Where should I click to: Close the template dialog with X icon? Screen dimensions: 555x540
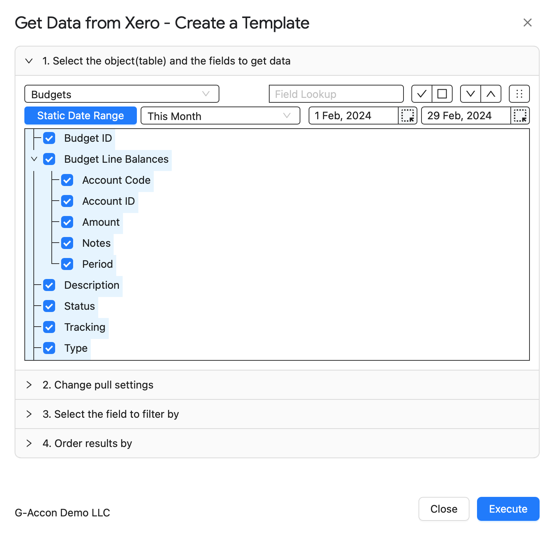(528, 23)
